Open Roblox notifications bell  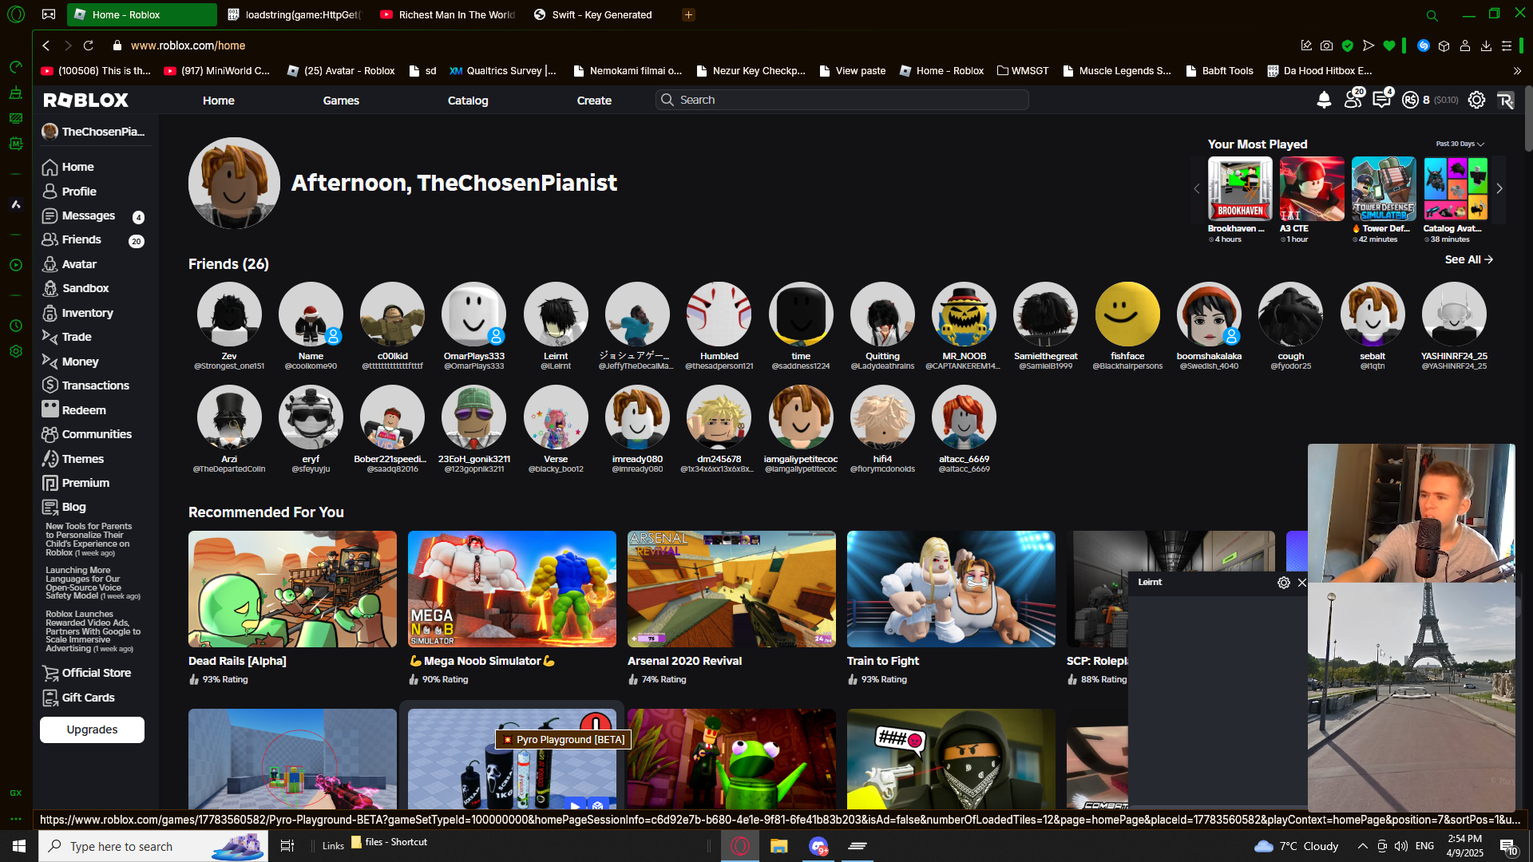pyautogui.click(x=1324, y=100)
